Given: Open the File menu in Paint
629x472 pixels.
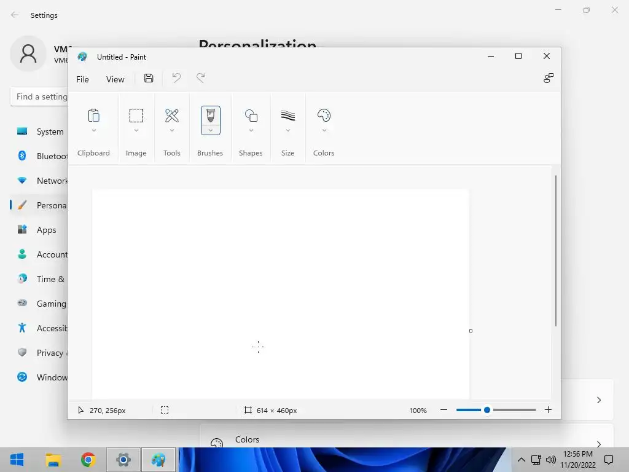Looking at the screenshot, I should click(82, 79).
